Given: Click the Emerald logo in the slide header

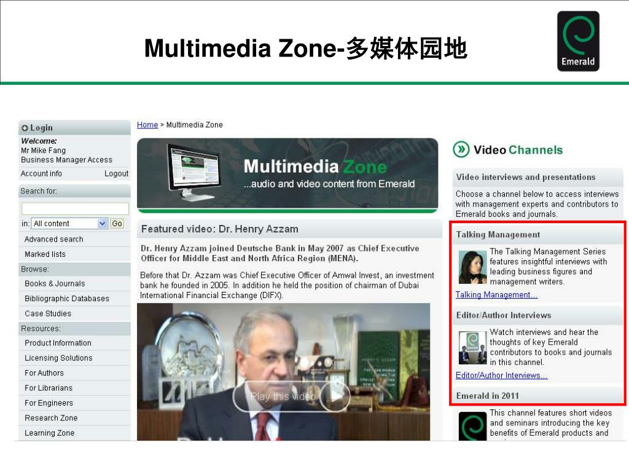Looking at the screenshot, I should coord(578,41).
